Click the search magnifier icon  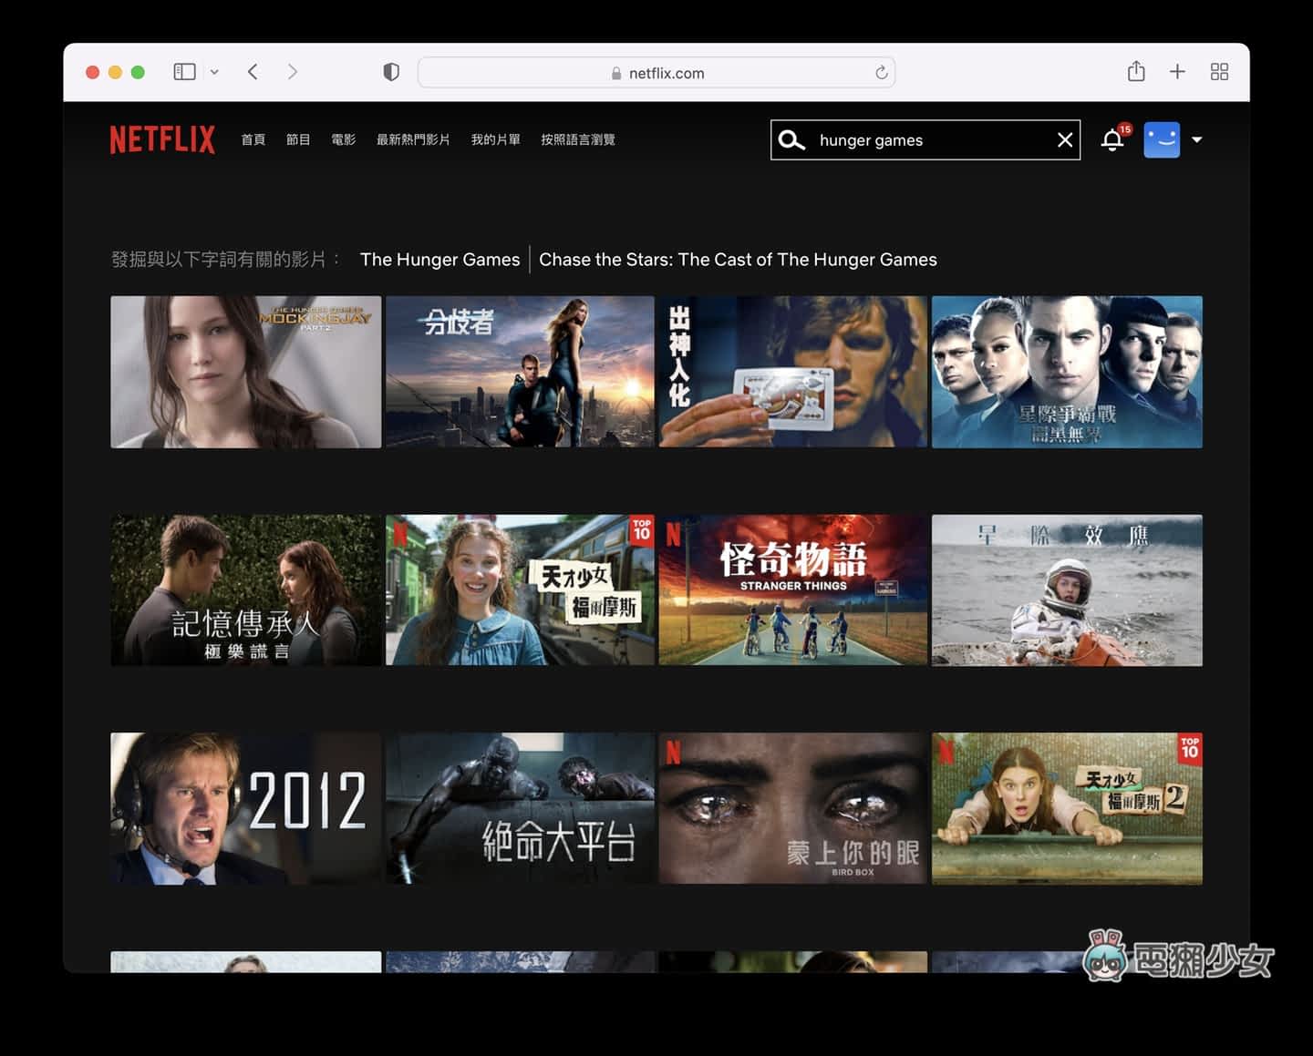791,140
